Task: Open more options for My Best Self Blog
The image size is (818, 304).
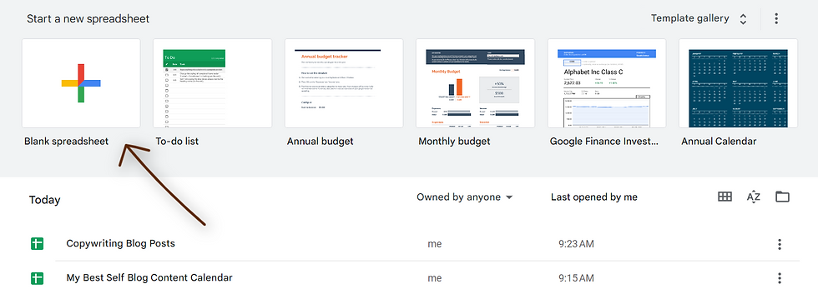Action: click(780, 278)
